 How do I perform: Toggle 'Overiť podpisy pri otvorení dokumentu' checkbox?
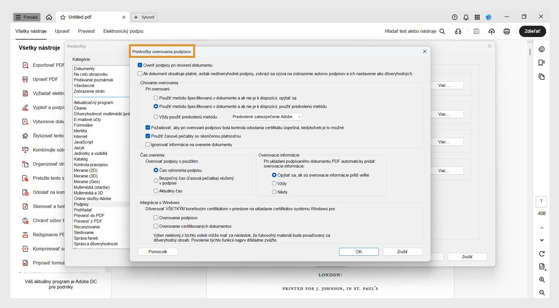pos(140,65)
